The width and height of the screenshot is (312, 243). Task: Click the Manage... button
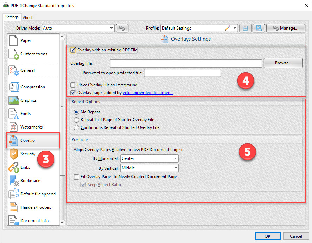coord(286,28)
